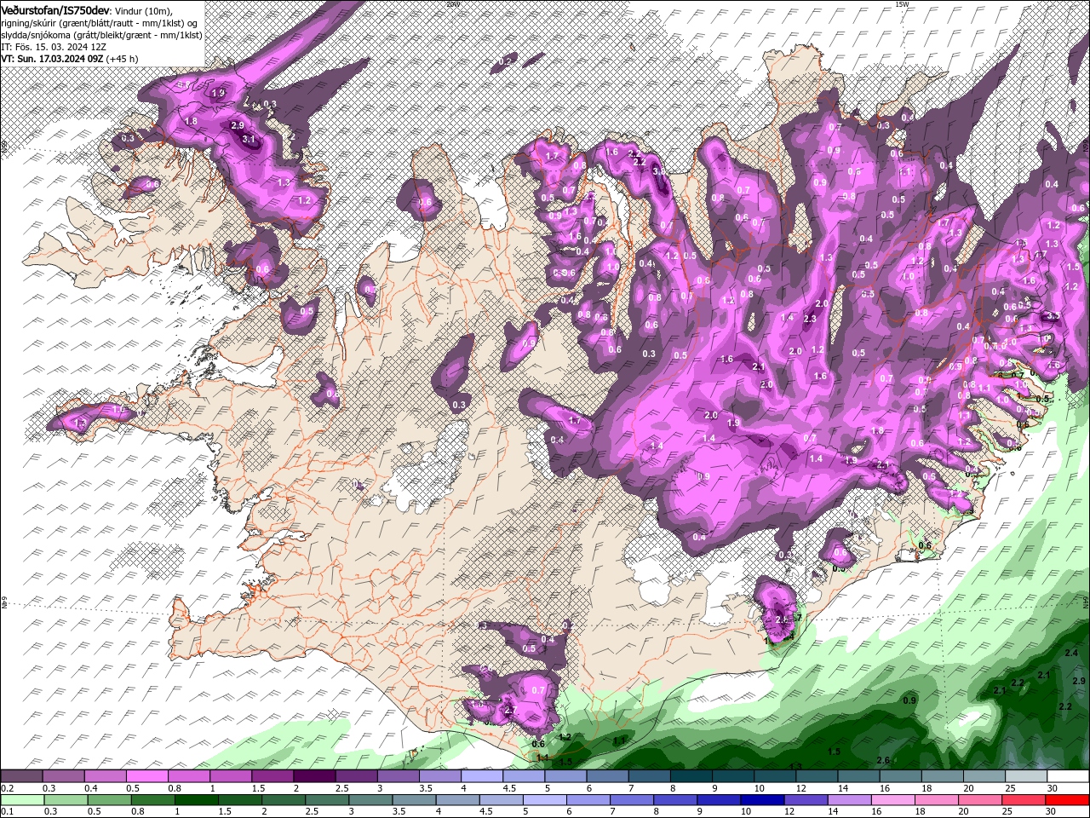Click the deep blue swatch at 10 in rain legend

762,800
